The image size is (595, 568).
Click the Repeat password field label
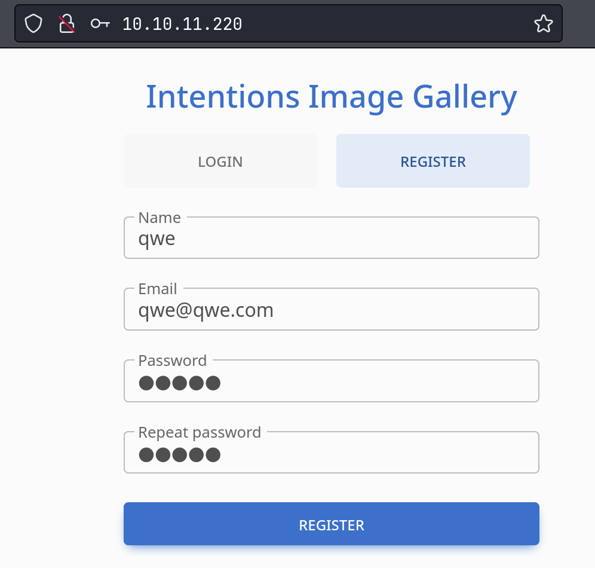point(200,432)
